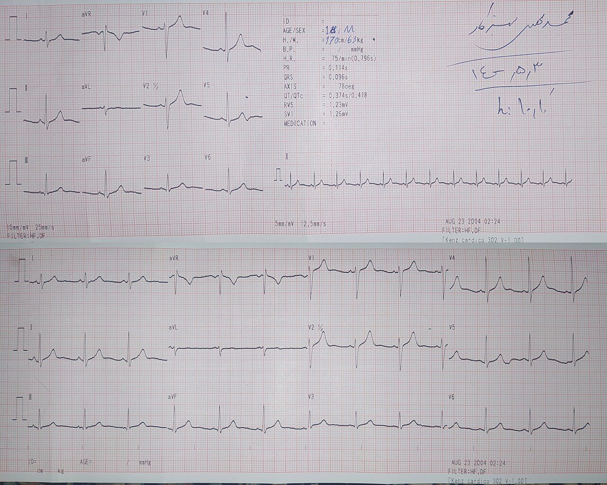Click the QT/QTc value 0.374s/0.418
Viewport: 607px width, 485px height.
[347, 95]
